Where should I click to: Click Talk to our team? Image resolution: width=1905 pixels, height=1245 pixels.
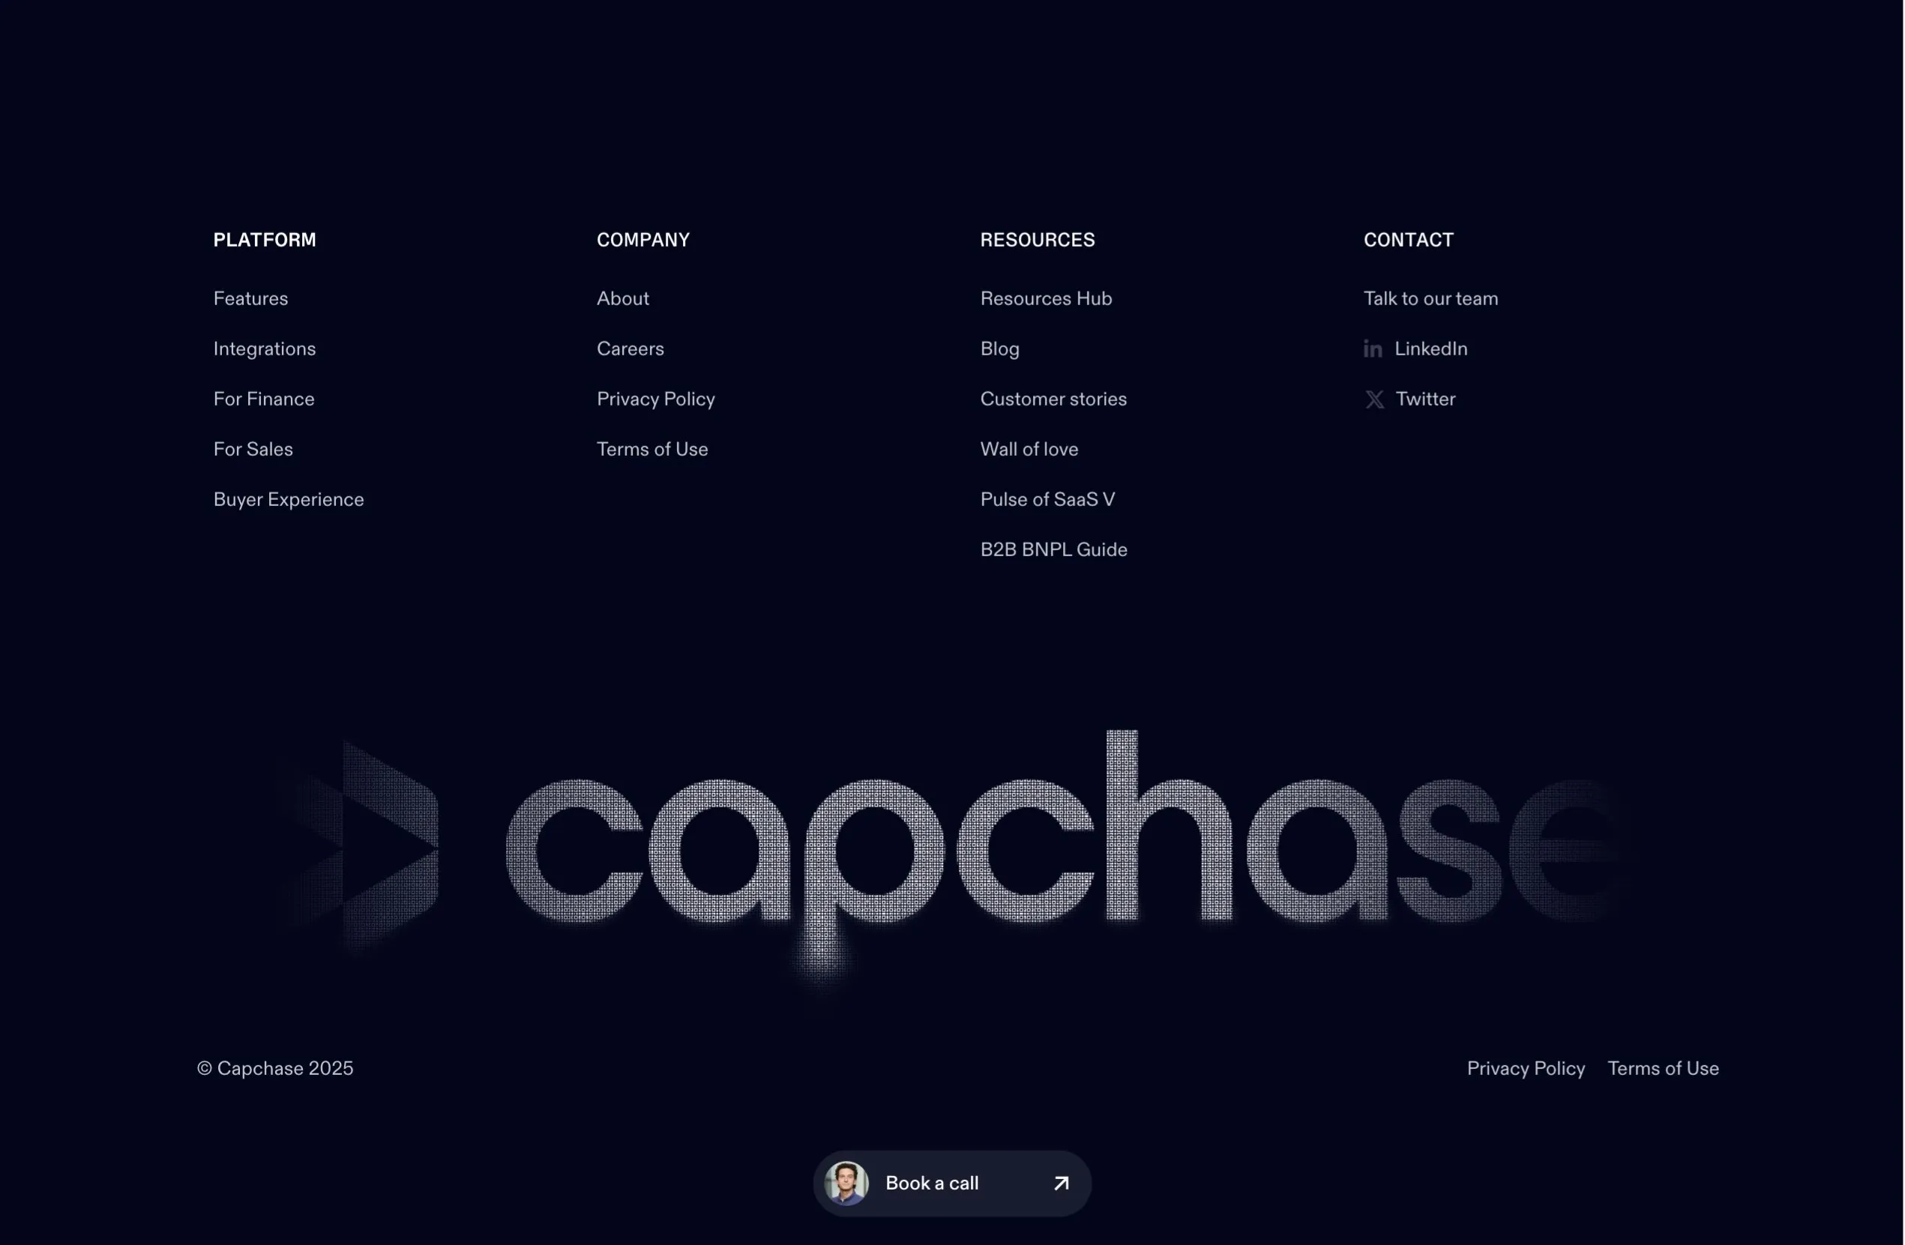(x=1430, y=298)
